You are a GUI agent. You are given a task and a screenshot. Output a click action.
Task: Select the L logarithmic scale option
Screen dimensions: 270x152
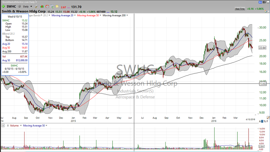pyautogui.click(x=262, y=122)
